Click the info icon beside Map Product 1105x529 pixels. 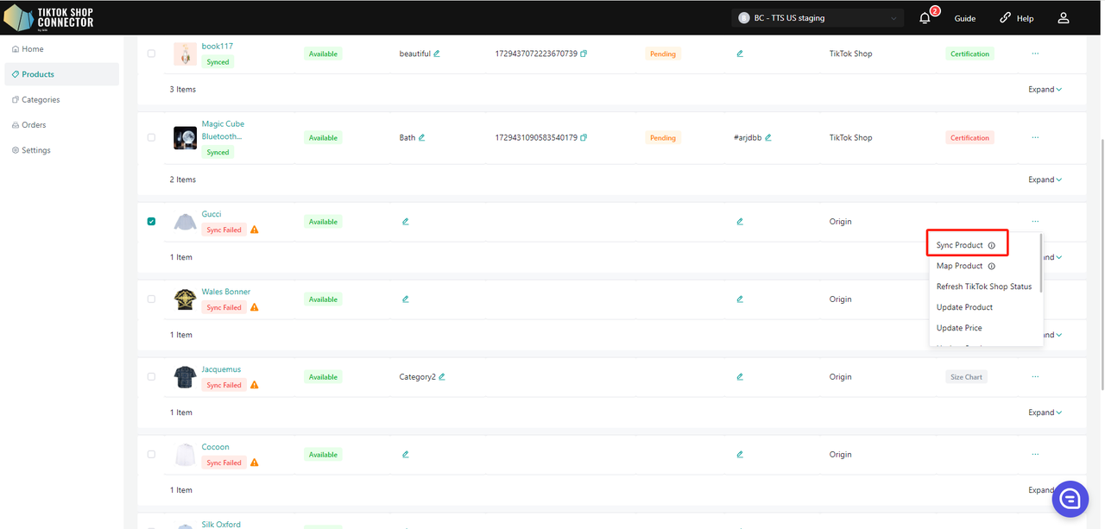992,267
